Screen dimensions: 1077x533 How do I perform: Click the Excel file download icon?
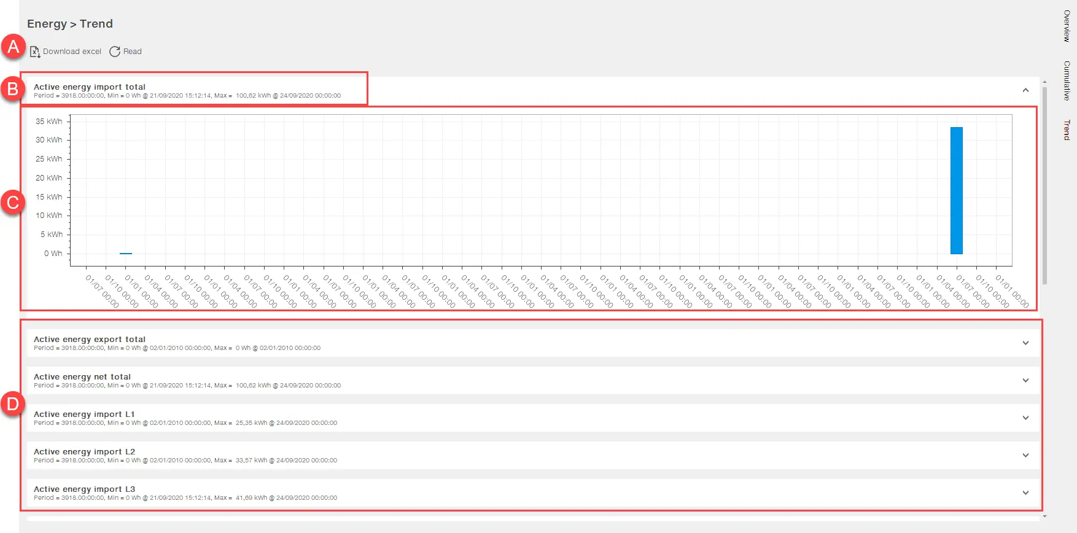(x=35, y=52)
